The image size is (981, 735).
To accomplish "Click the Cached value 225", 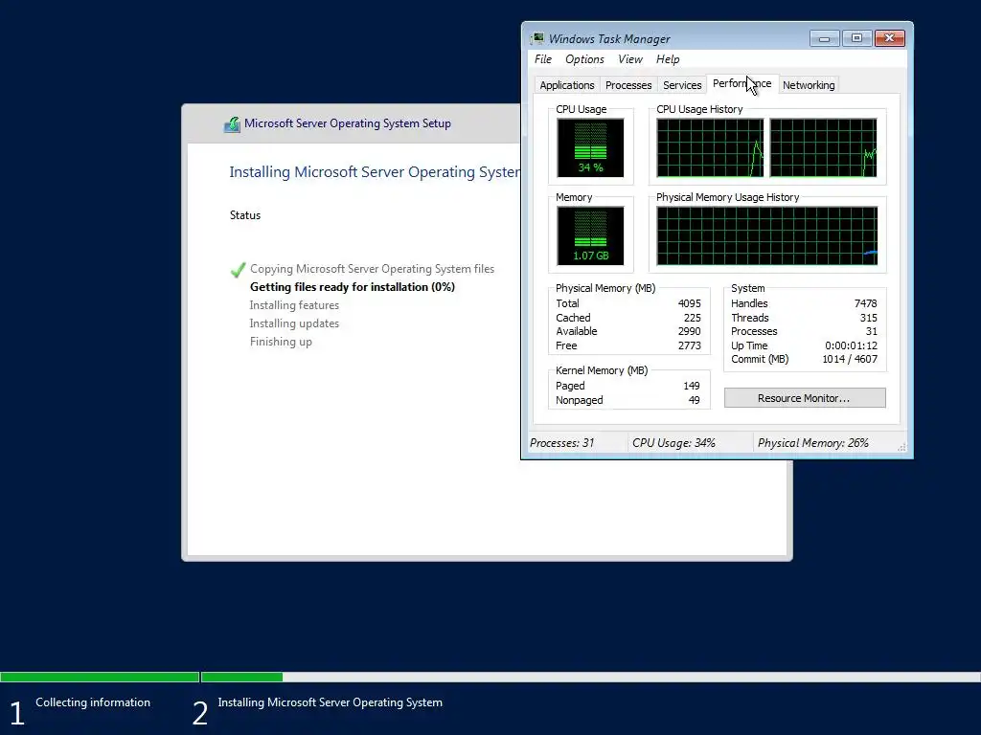I will [x=692, y=318].
